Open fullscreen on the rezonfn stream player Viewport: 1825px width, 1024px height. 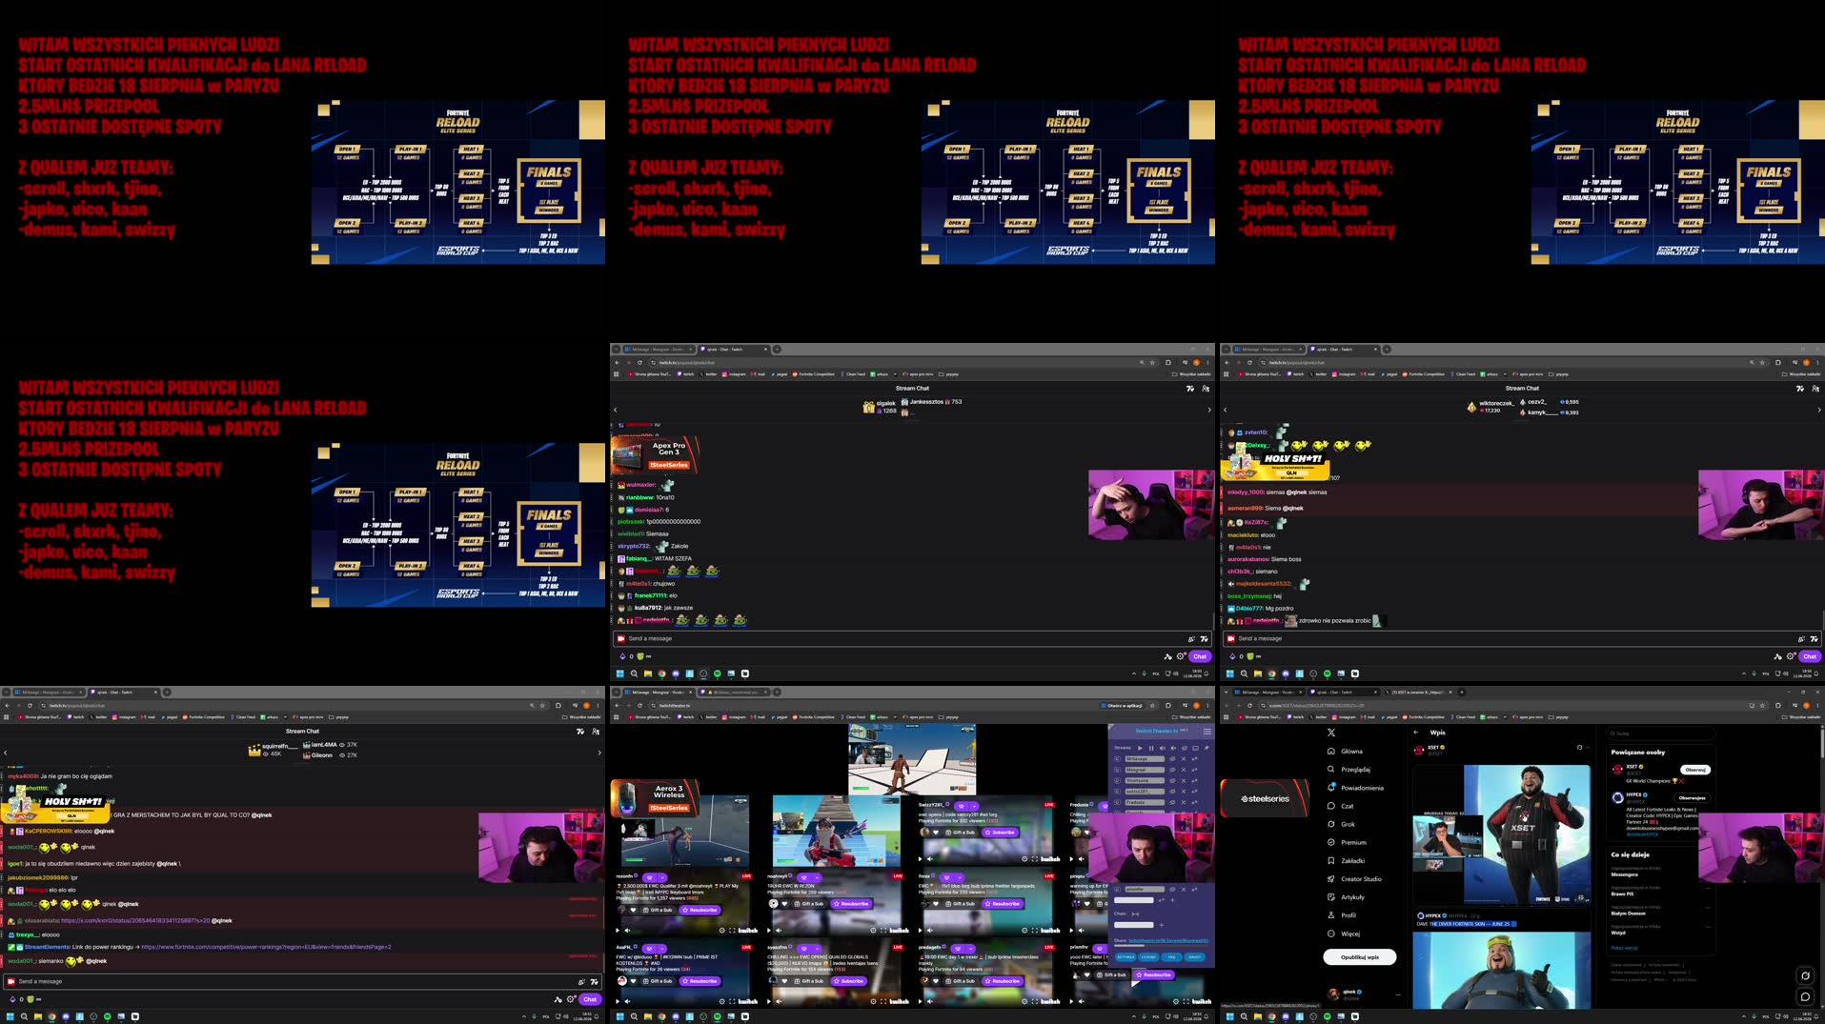coord(732,931)
